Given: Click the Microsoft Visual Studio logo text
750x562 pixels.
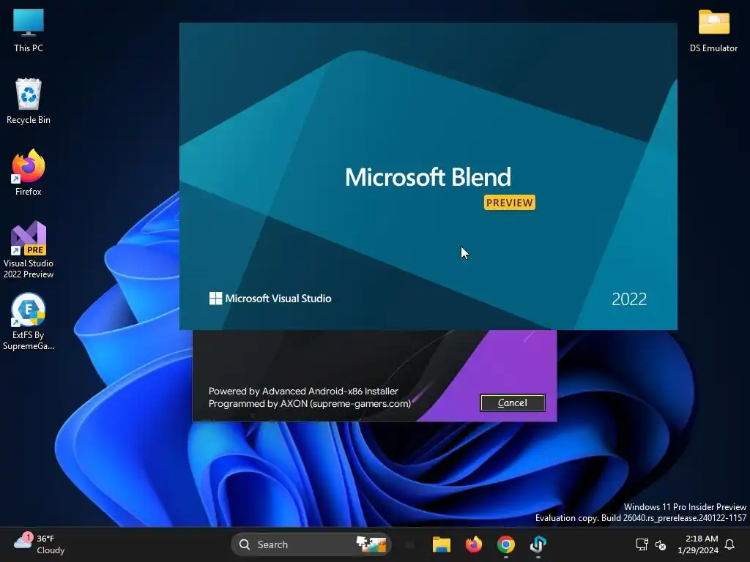Looking at the screenshot, I should [x=270, y=299].
